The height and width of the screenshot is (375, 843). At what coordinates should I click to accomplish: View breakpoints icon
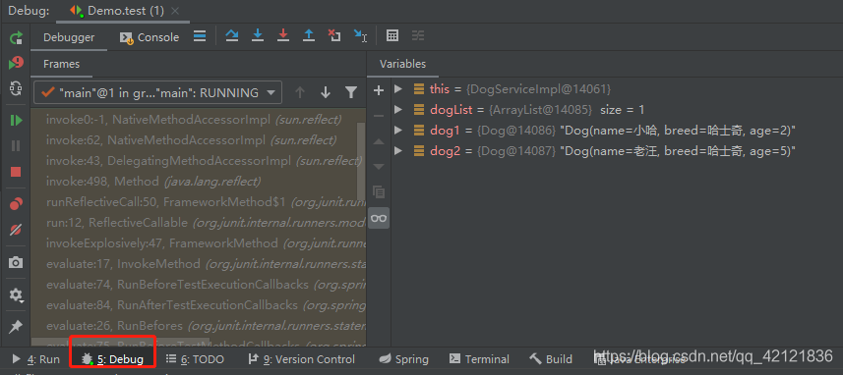16,204
